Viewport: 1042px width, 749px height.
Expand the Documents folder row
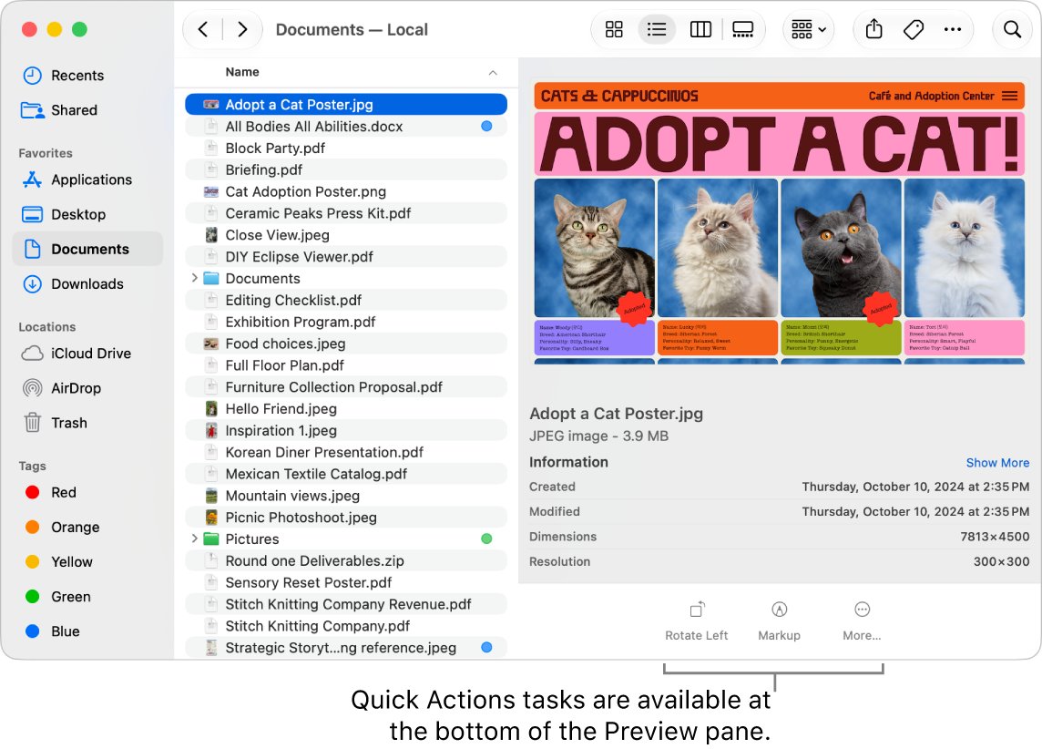(x=194, y=278)
